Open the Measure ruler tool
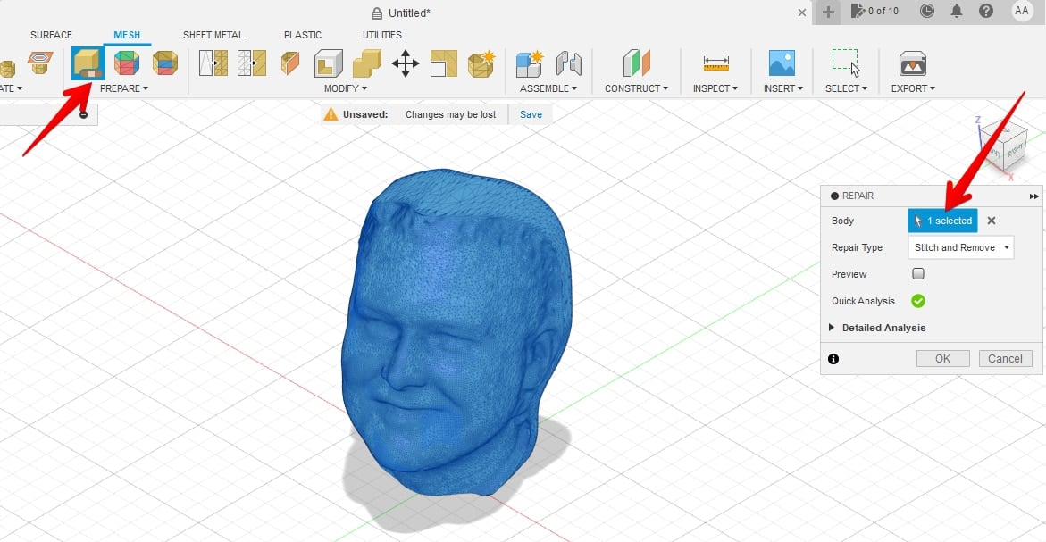 tap(715, 63)
